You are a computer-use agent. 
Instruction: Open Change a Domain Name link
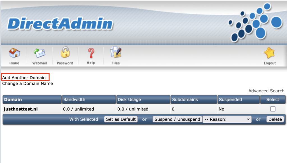point(27,84)
